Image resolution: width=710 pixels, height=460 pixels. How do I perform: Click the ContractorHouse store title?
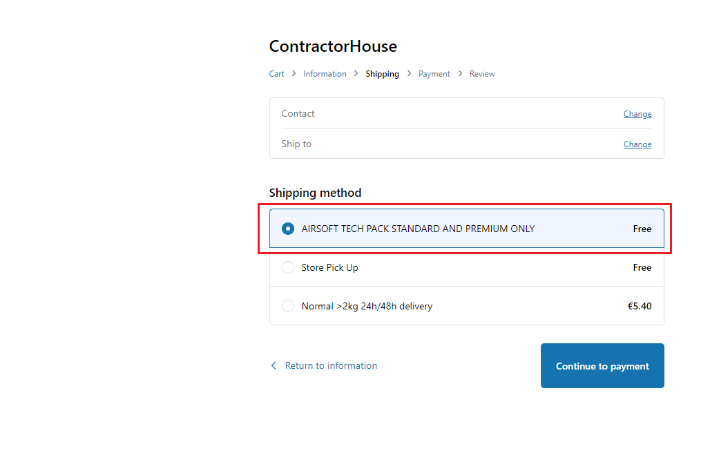pyautogui.click(x=333, y=46)
